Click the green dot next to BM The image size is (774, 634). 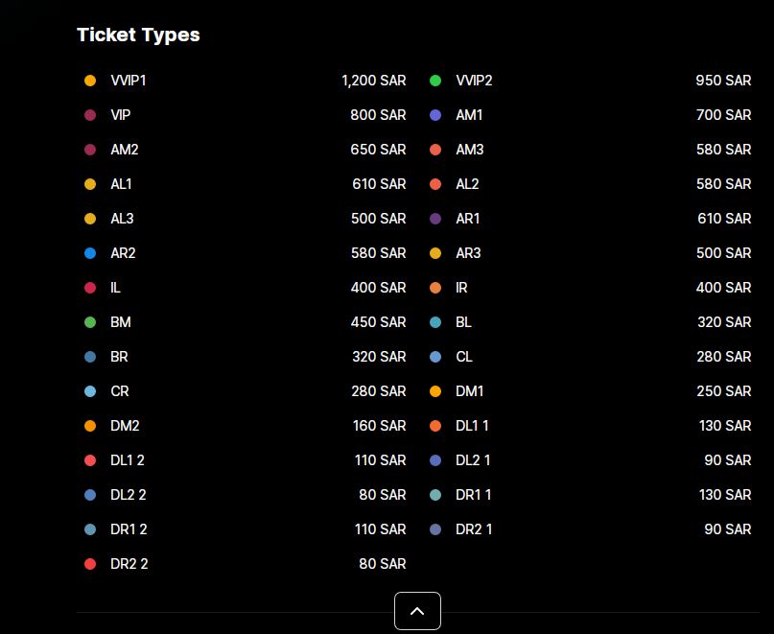pos(90,322)
